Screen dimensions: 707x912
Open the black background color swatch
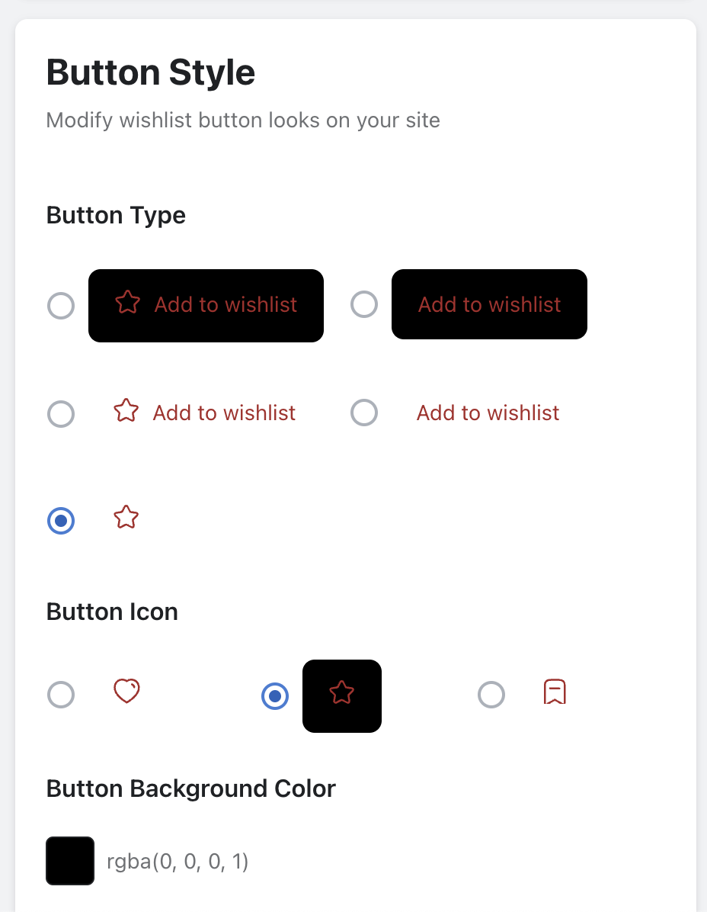coord(70,861)
